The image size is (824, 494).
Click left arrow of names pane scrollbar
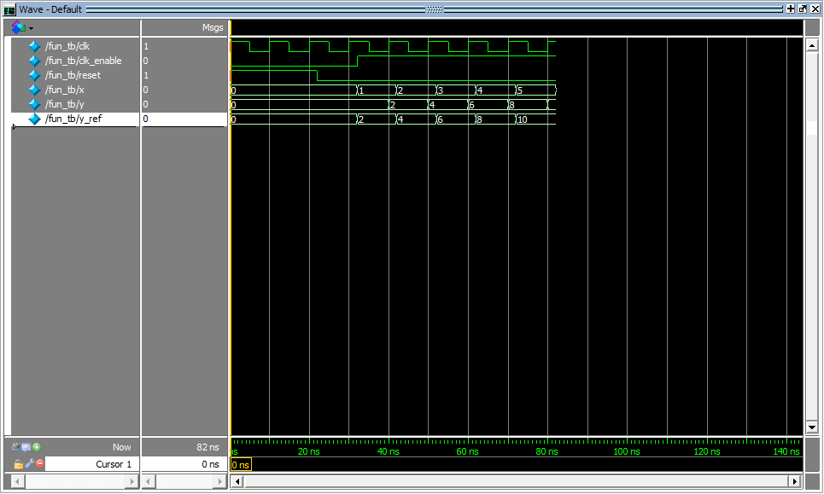pos(17,481)
